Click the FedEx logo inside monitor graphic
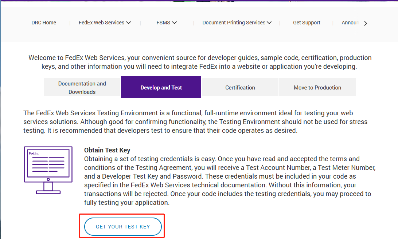The image size is (398, 239). click(x=34, y=154)
